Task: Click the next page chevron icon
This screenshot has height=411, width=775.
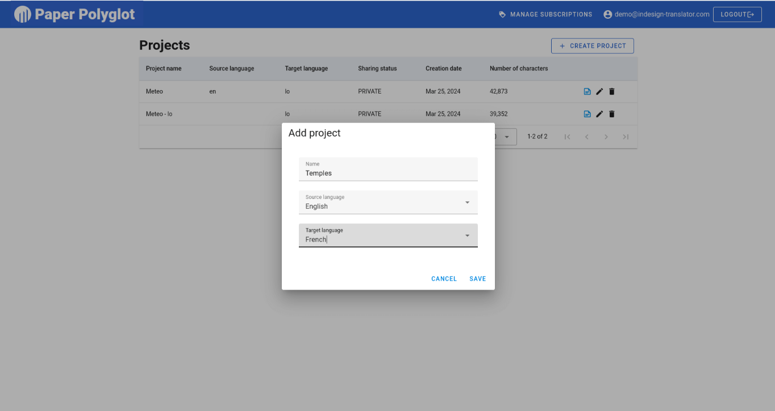Action: (x=606, y=137)
